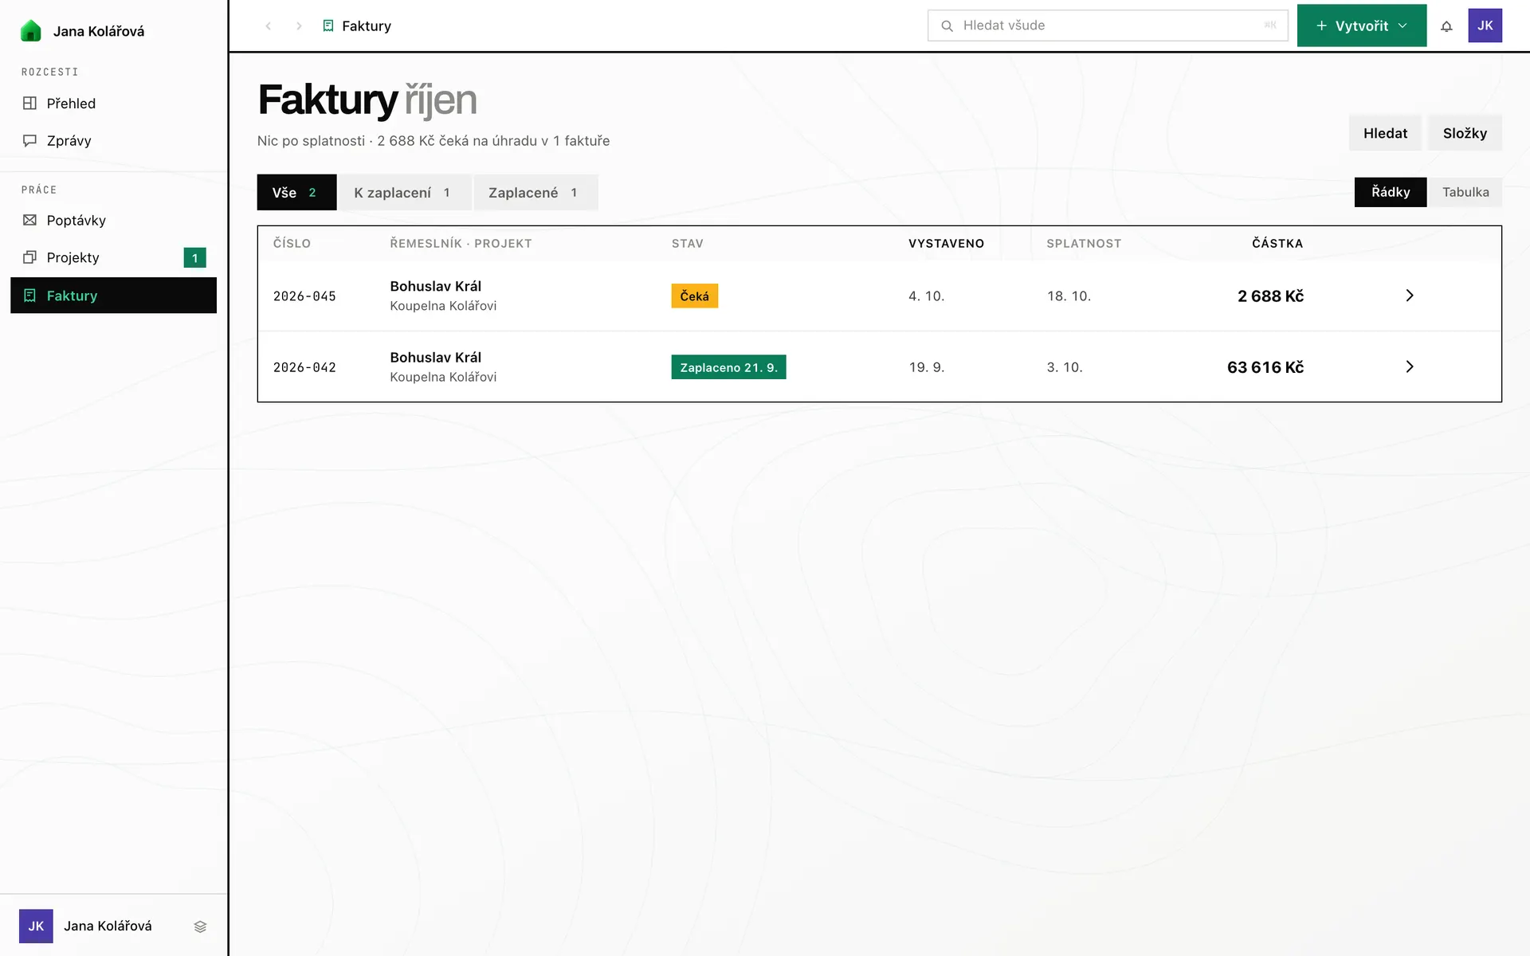Open invoice 2026-045 via its chevron

coord(1409,296)
